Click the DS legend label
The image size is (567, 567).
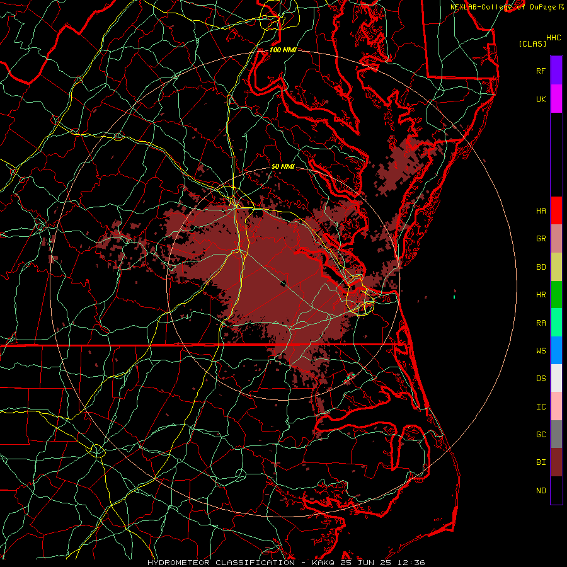click(x=541, y=379)
